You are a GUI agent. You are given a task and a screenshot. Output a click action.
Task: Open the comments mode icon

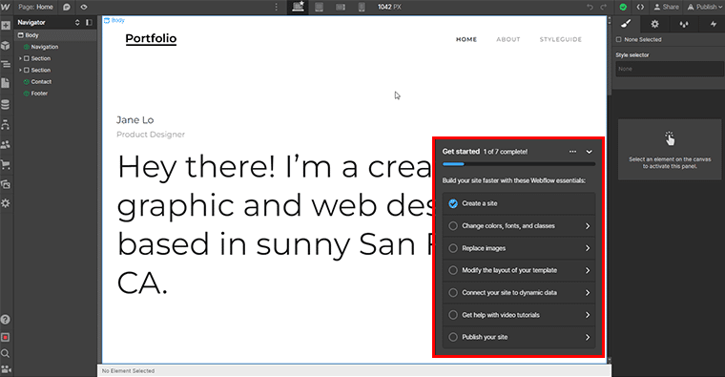[67, 7]
